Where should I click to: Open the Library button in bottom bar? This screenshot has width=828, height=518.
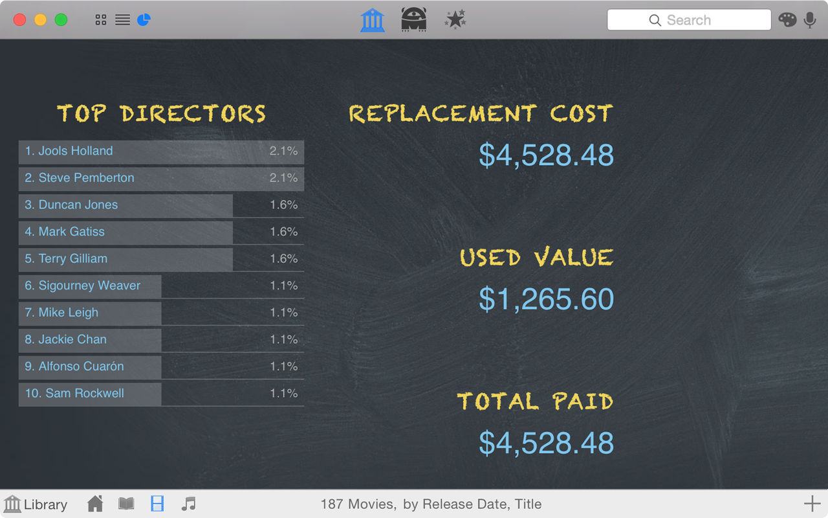[x=36, y=504]
